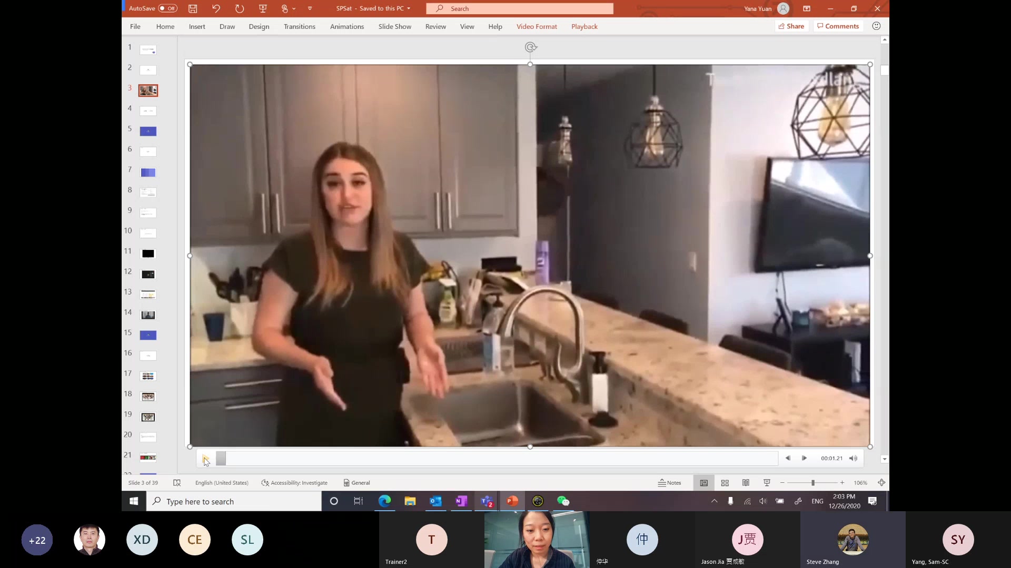Viewport: 1011px width, 568px height.
Task: Click the General sensitivity label
Action: (356, 483)
